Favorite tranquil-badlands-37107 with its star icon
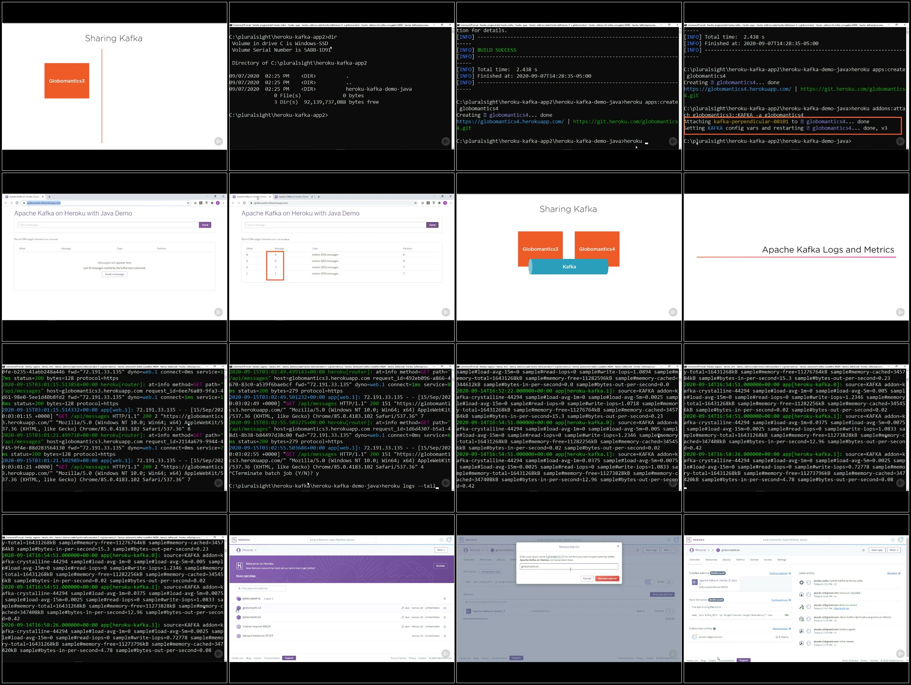The image size is (911, 685). (445, 636)
